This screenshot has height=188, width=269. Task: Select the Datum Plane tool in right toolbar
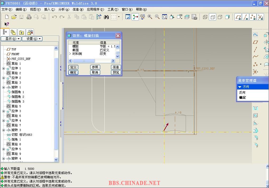(255, 42)
